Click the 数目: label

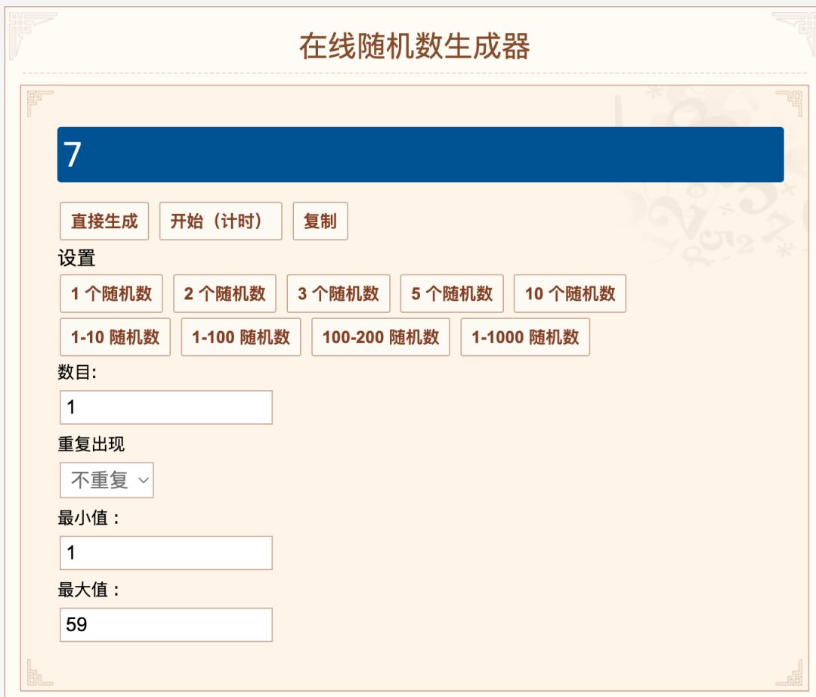pos(77,372)
